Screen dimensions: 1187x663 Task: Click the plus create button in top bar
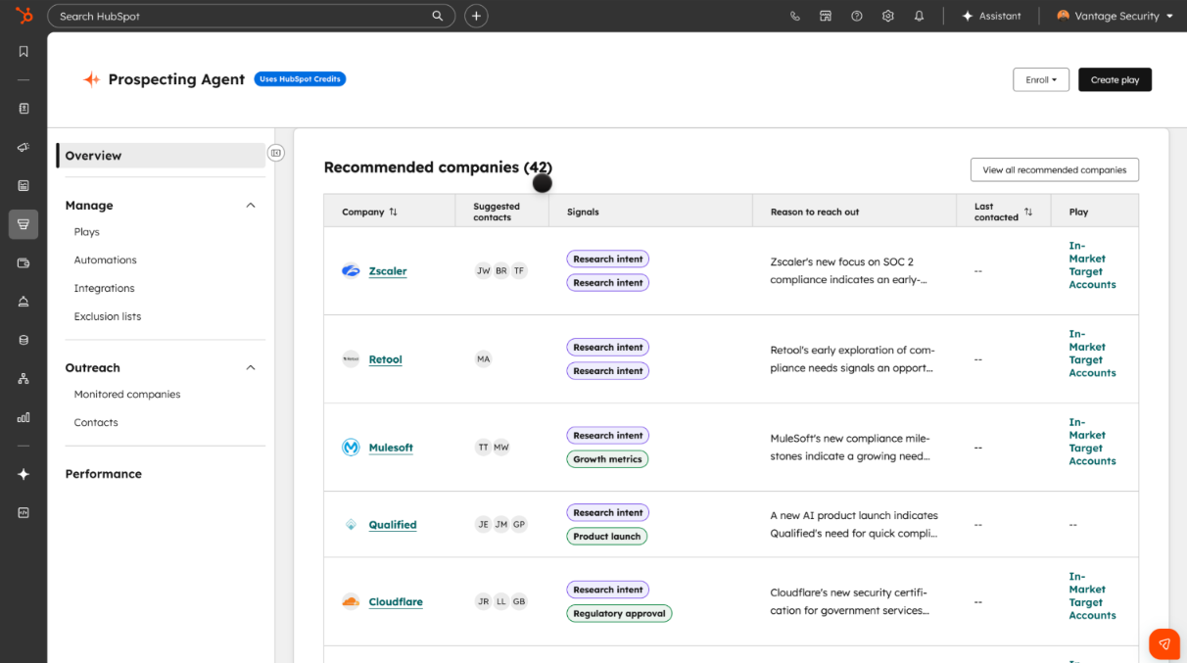coord(476,16)
